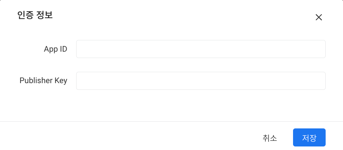Activate the field next to App ID
The width and height of the screenshot is (343, 150).
(201, 49)
